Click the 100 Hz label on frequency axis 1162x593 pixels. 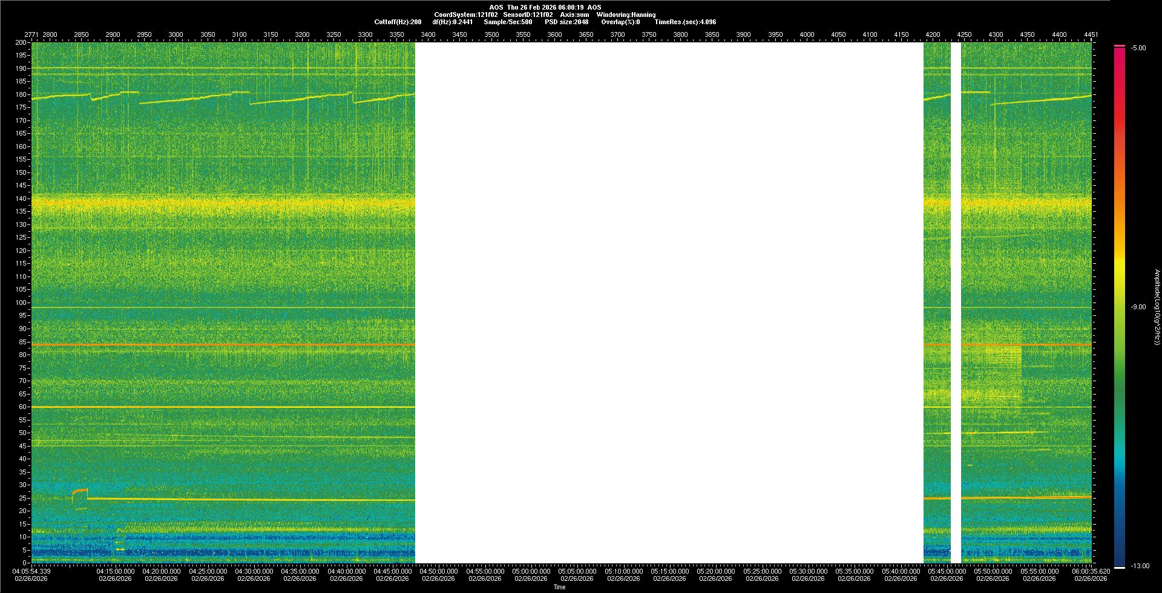(x=21, y=303)
